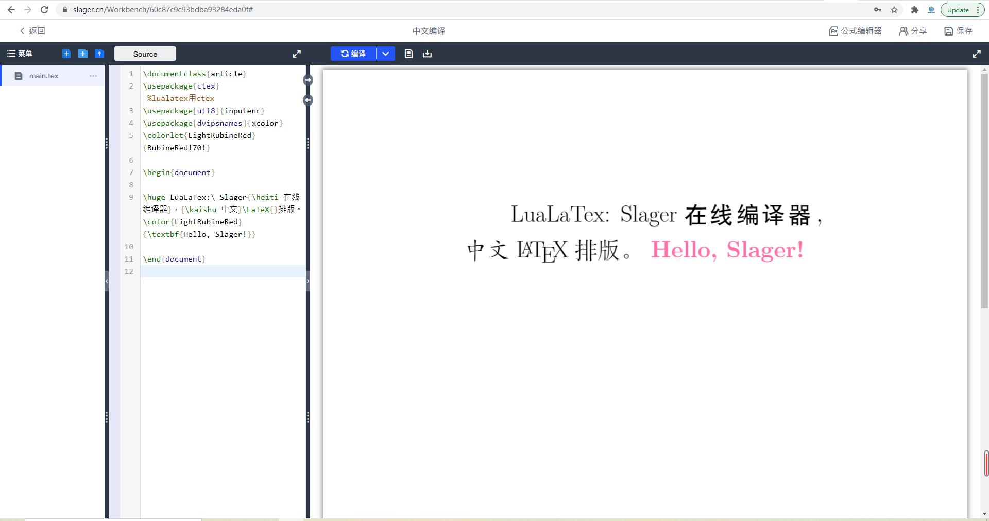Download the compiled PDF via download icon
Image resolution: width=989 pixels, height=521 pixels.
[x=427, y=54]
